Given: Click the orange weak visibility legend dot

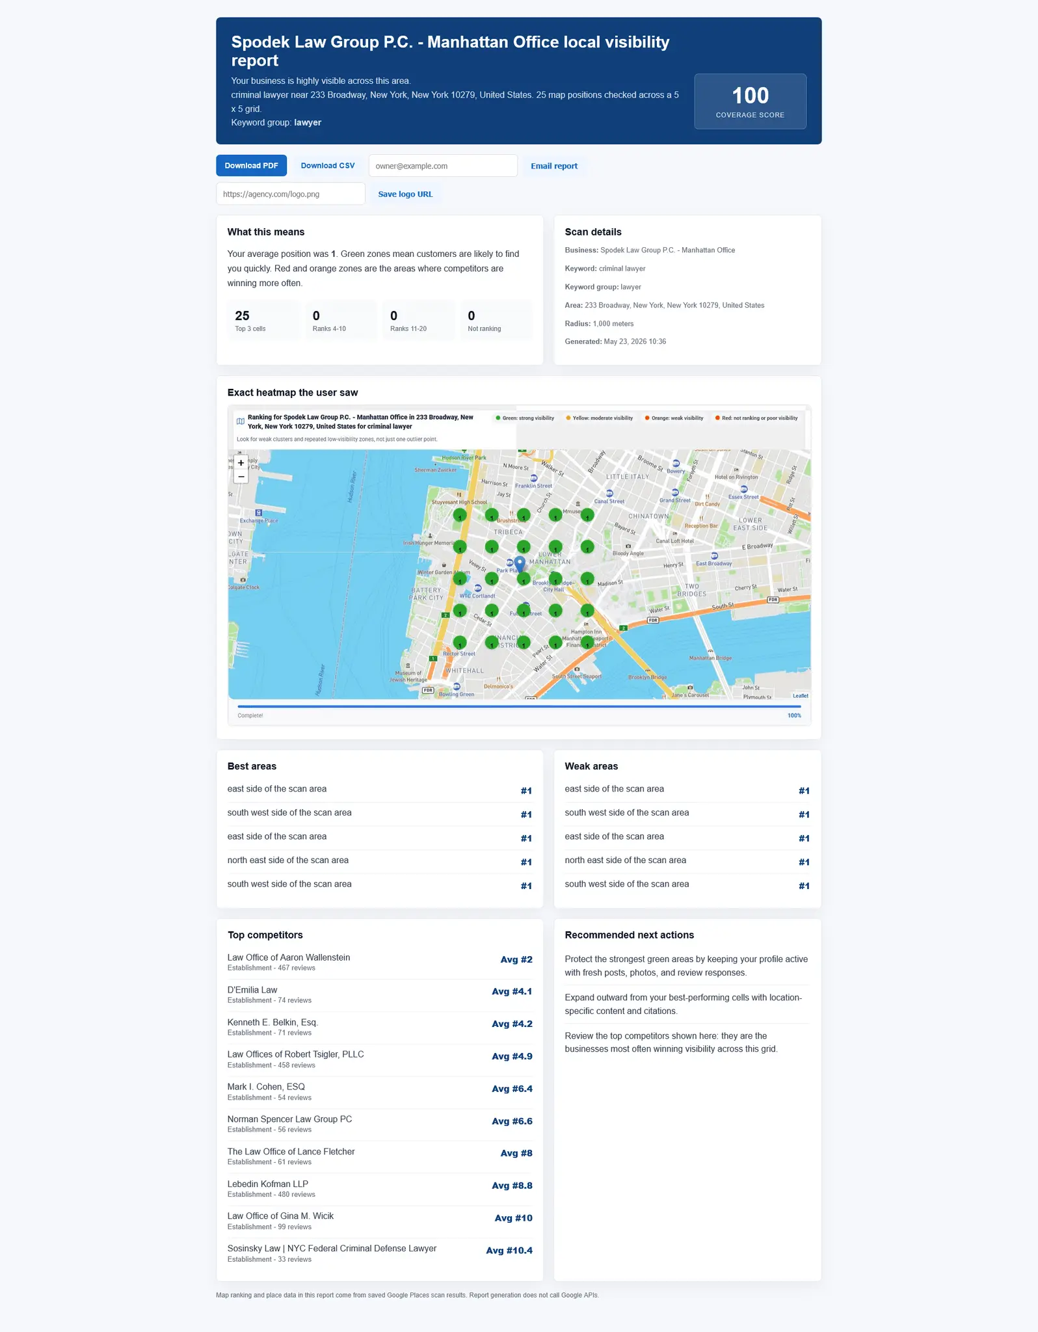Looking at the screenshot, I should 647,418.
